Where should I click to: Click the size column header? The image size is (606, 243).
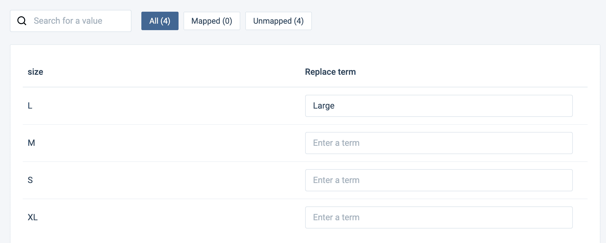pos(35,72)
